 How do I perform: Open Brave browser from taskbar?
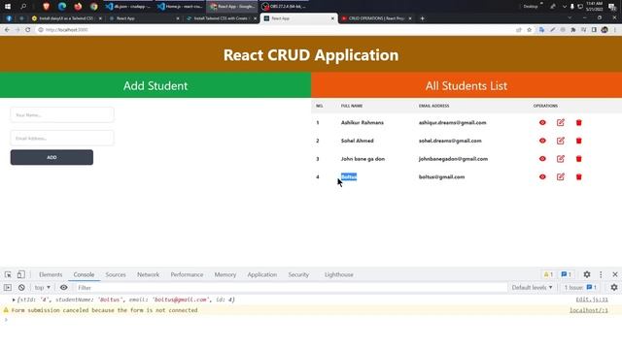(x=47, y=7)
